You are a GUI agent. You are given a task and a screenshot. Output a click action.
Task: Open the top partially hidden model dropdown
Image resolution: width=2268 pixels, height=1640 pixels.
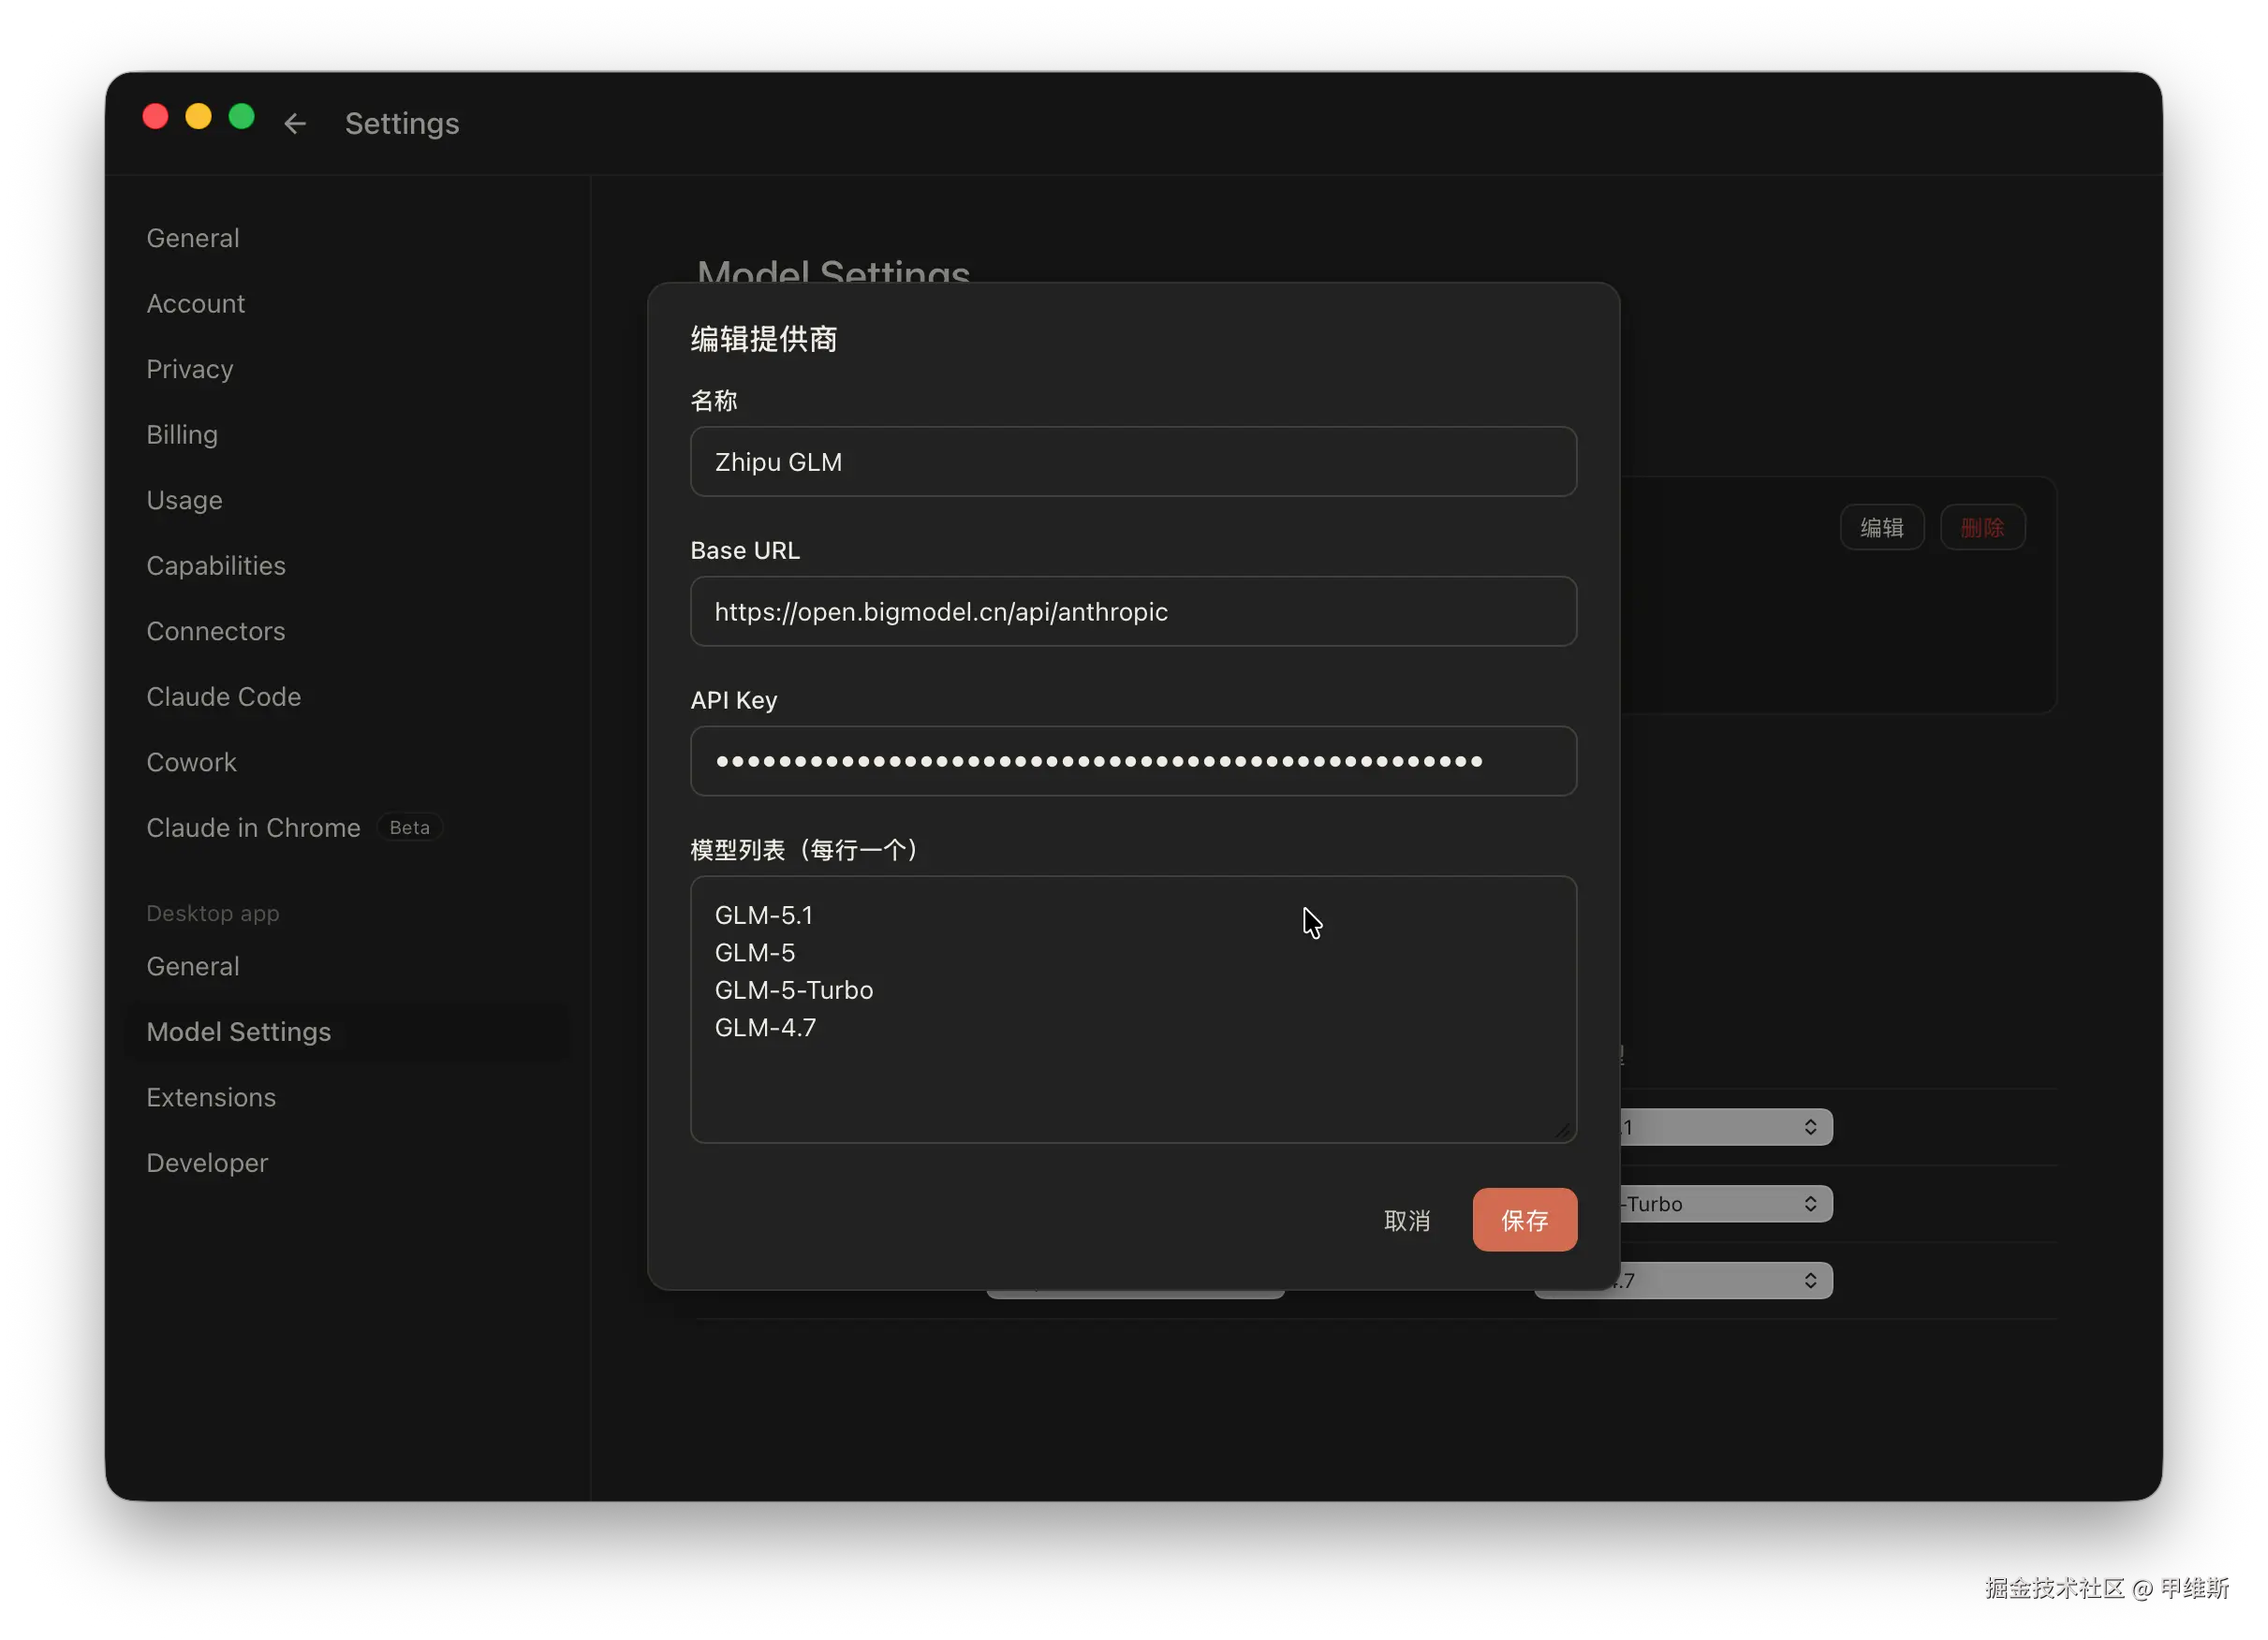click(1725, 1127)
